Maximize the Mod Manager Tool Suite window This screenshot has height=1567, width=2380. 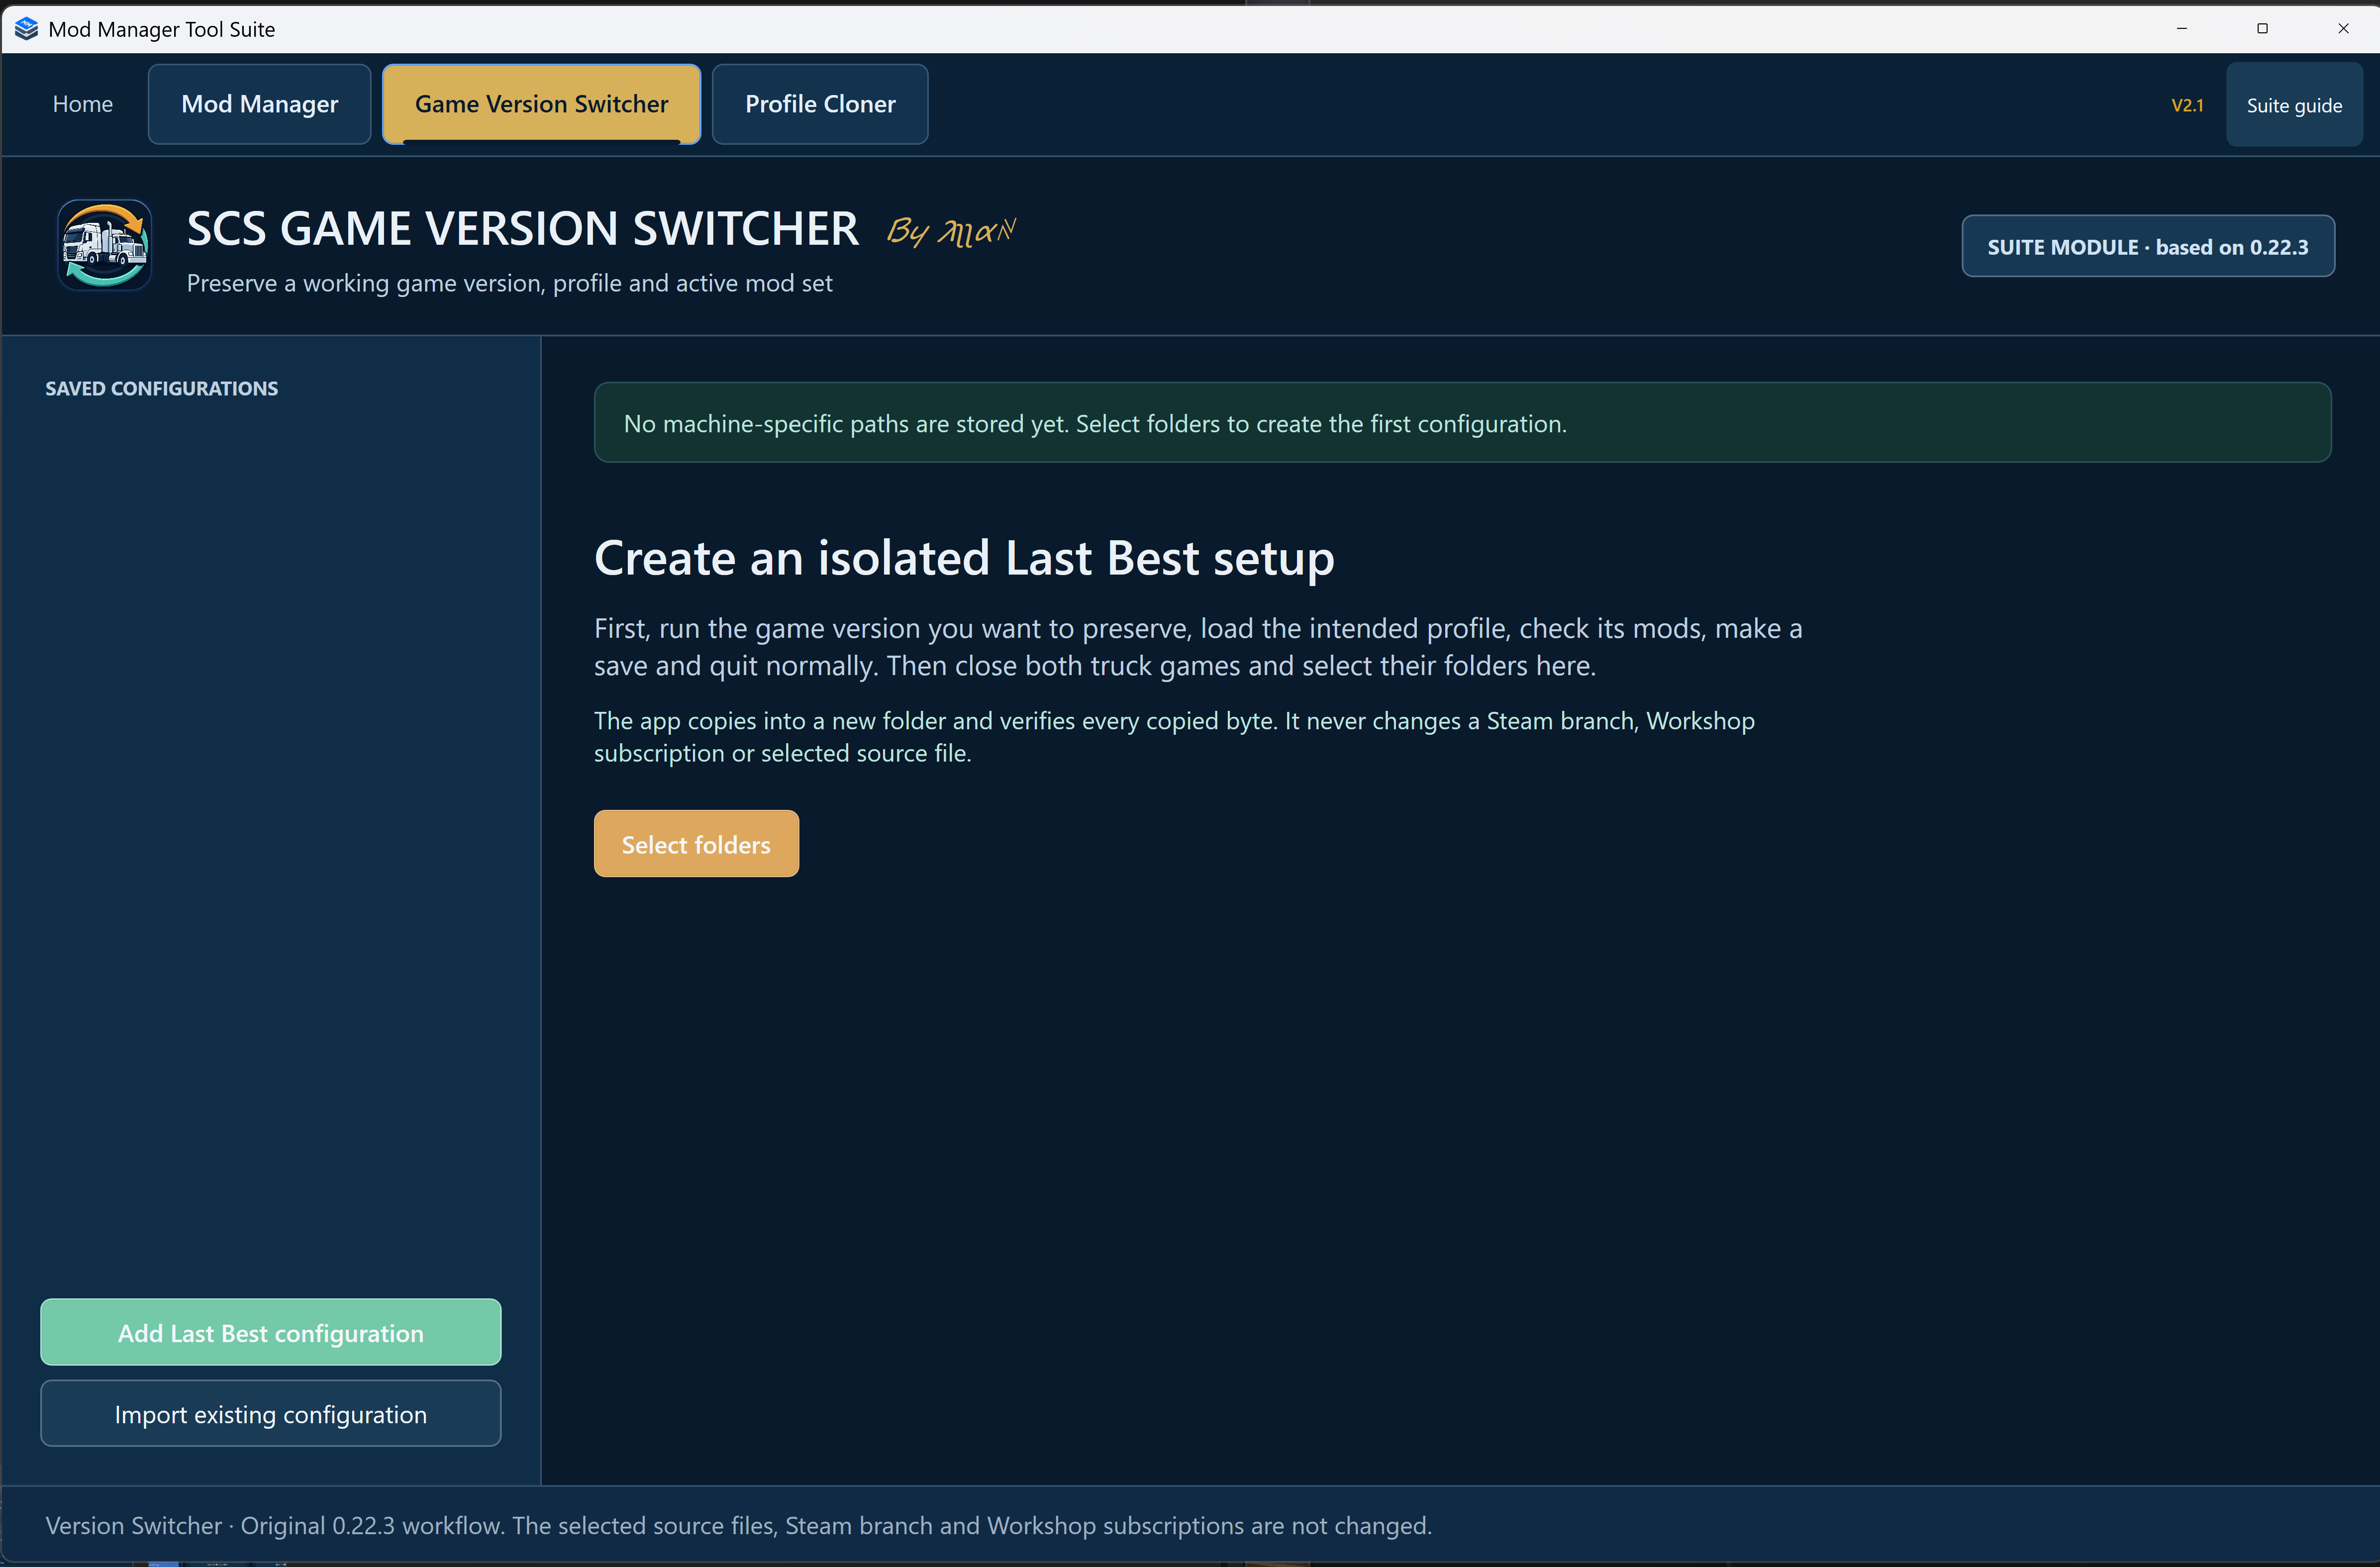(2262, 28)
